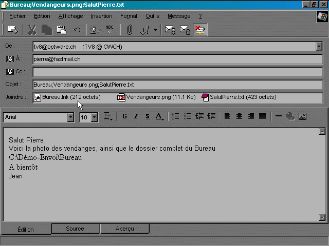The width and height of the screenshot is (329, 246).
Task: Open the Insertion menu
Action: point(102,16)
